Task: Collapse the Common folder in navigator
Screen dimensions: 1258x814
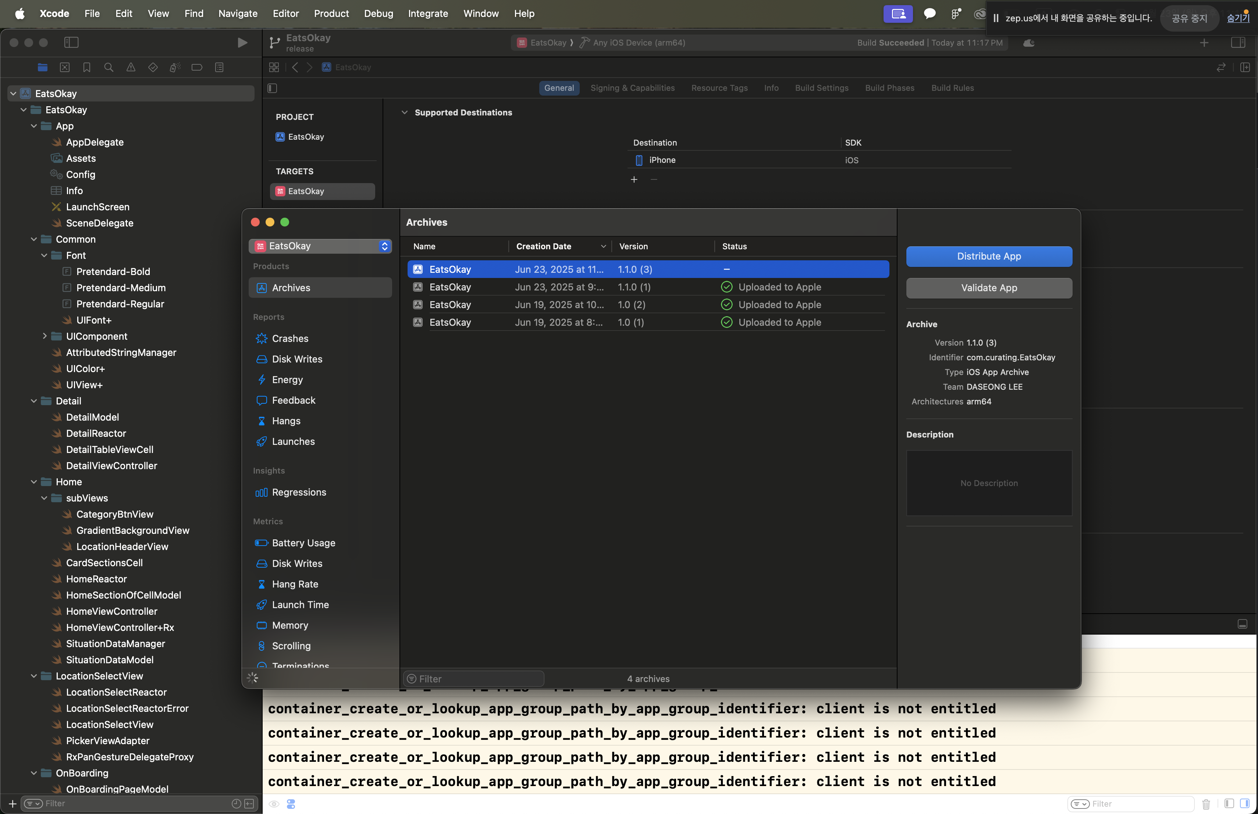Action: tap(34, 239)
